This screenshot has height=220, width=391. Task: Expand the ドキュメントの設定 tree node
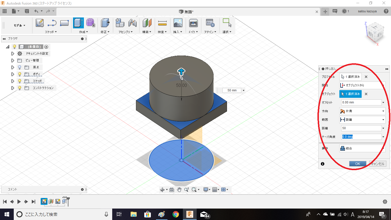coord(13,54)
